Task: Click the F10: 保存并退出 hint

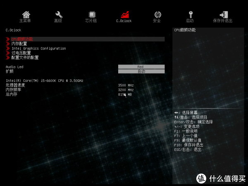Action: point(188,145)
